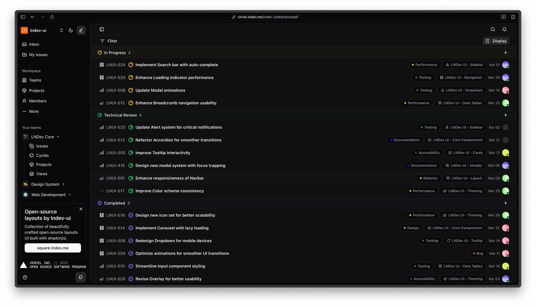Reload the page in browser bar
536x307 pixels.
52,17
